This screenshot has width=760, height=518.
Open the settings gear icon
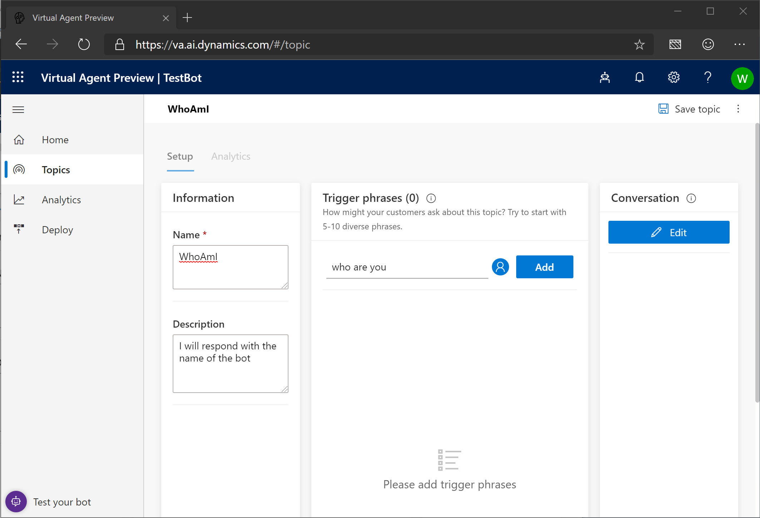673,78
